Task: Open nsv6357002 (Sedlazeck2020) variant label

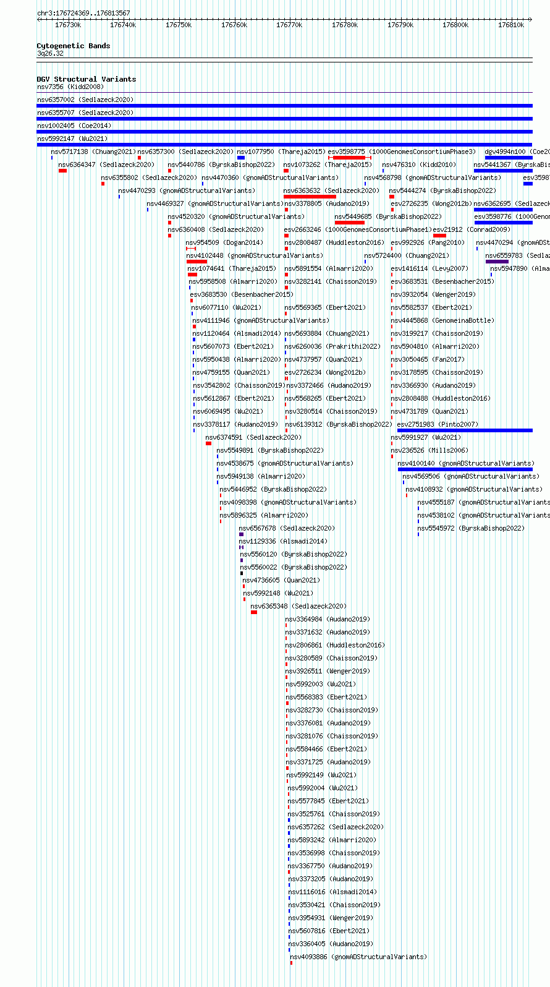Action: pyautogui.click(x=85, y=100)
